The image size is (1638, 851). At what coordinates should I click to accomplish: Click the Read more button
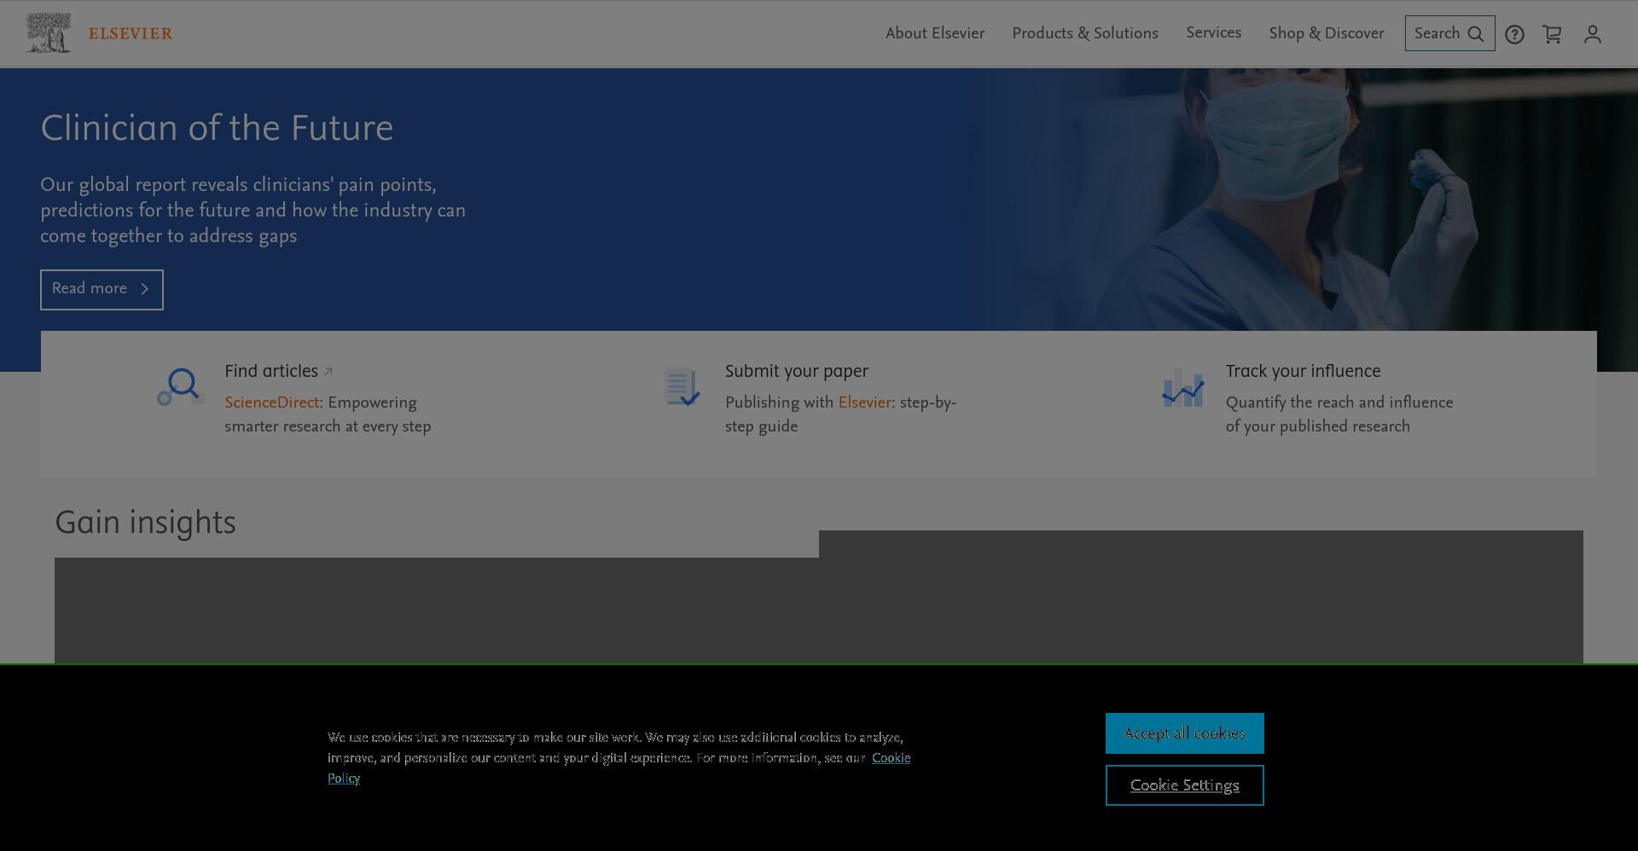tap(102, 289)
